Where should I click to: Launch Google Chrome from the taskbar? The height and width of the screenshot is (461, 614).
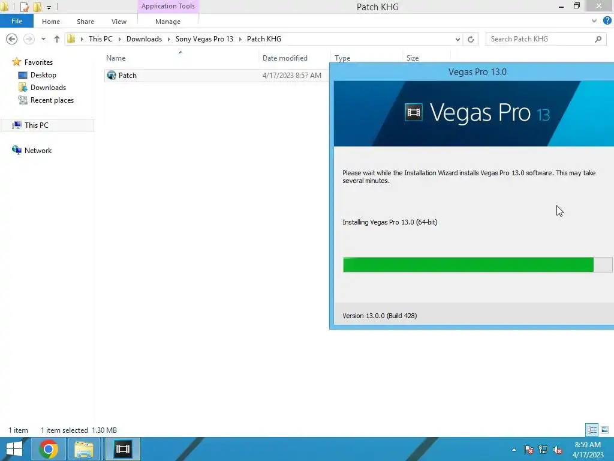point(49,449)
